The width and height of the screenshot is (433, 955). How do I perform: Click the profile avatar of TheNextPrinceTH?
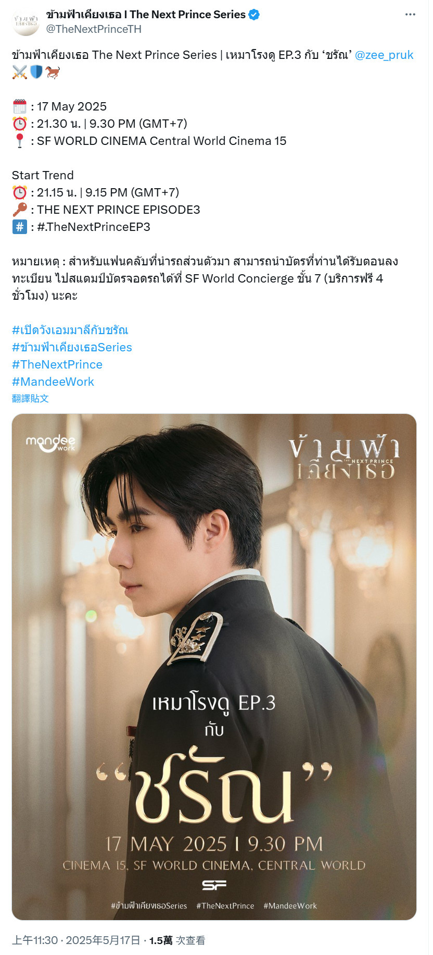click(26, 22)
